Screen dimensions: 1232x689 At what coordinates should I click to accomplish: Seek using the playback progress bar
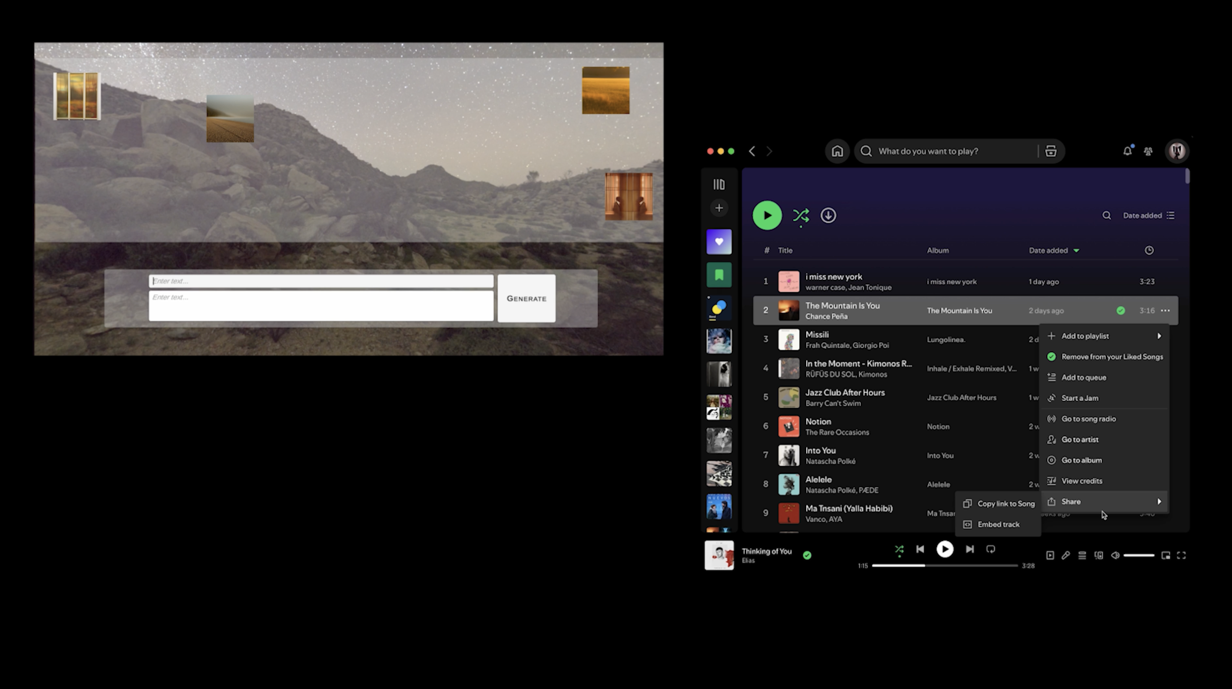(x=945, y=566)
